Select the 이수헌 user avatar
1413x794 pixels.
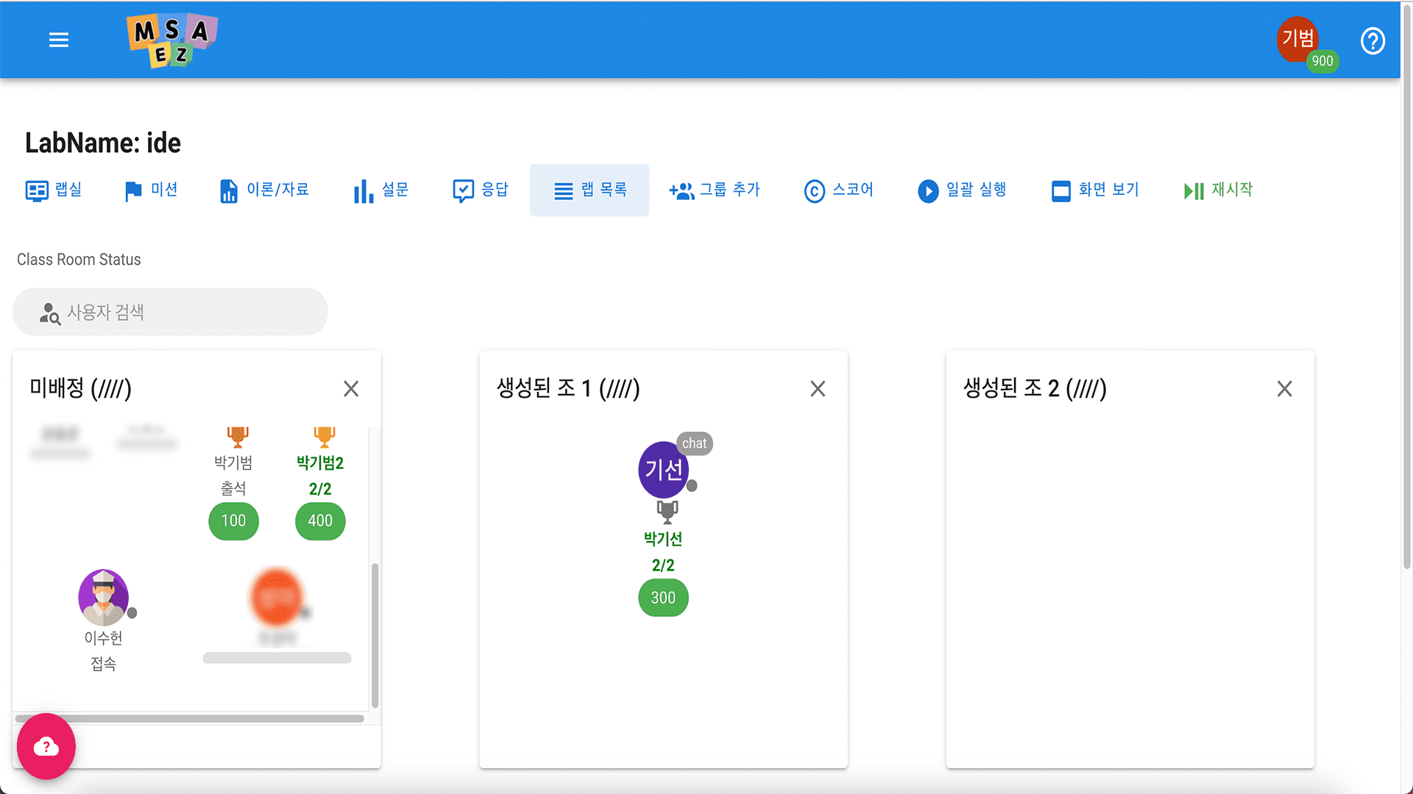[104, 597]
